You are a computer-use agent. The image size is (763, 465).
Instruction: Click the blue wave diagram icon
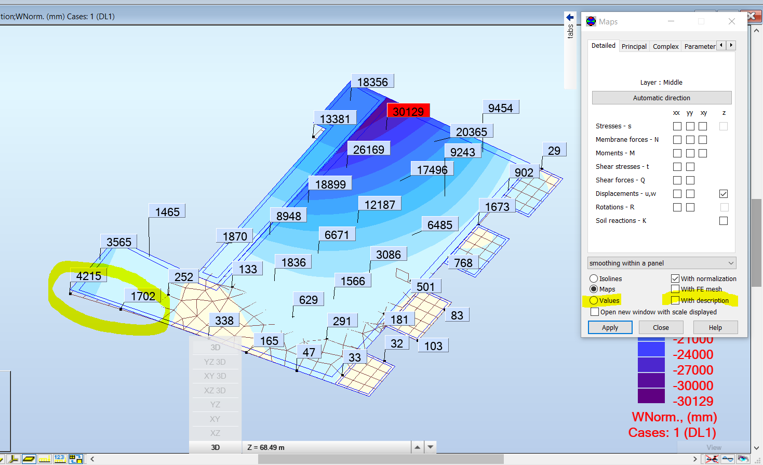(728, 459)
